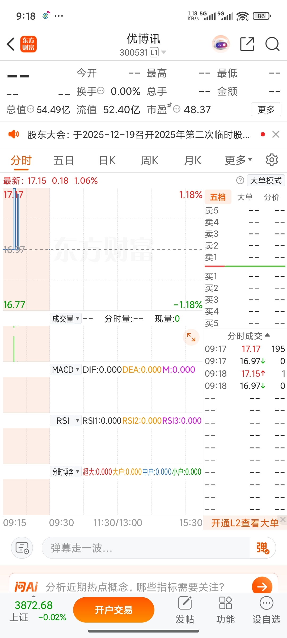Switch to the 月K tab
The height and width of the screenshot is (638, 287).
tap(193, 160)
